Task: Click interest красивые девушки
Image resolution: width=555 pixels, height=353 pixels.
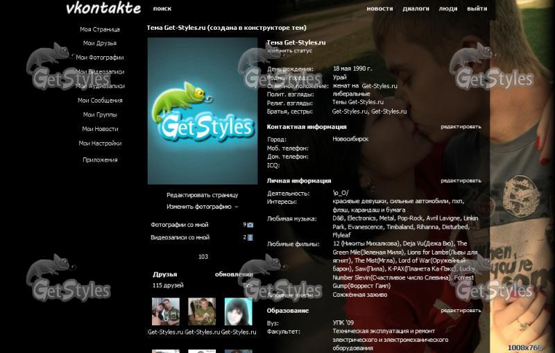Action: click(359, 201)
